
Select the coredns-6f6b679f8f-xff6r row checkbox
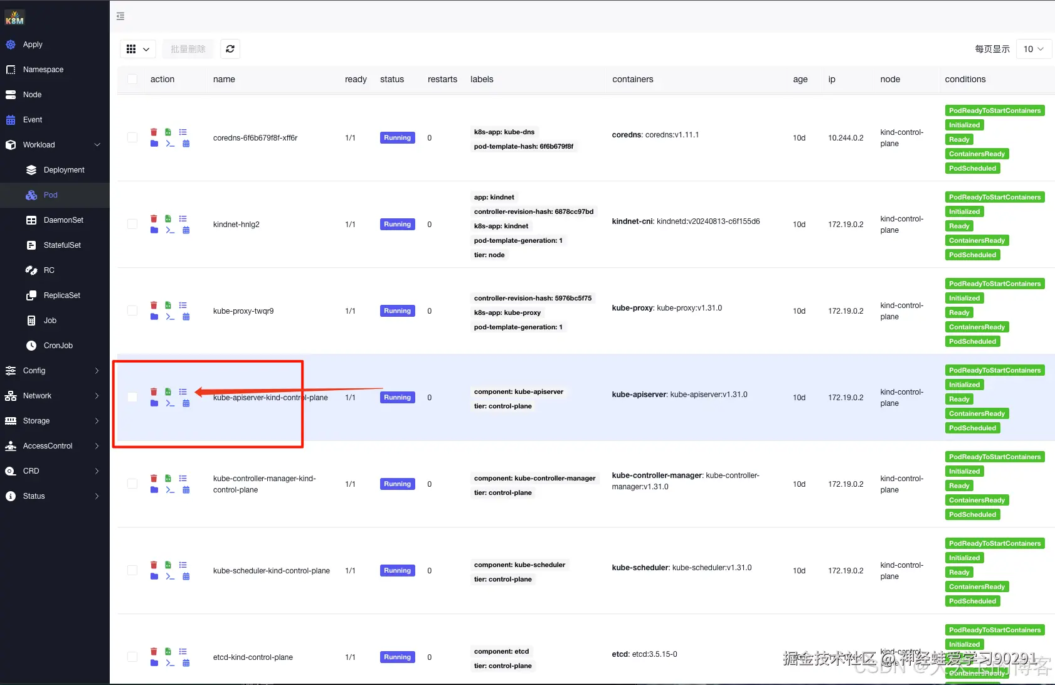pyautogui.click(x=132, y=137)
